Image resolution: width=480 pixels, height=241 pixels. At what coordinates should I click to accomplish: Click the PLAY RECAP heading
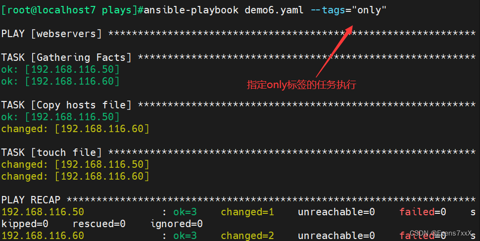pos(31,200)
